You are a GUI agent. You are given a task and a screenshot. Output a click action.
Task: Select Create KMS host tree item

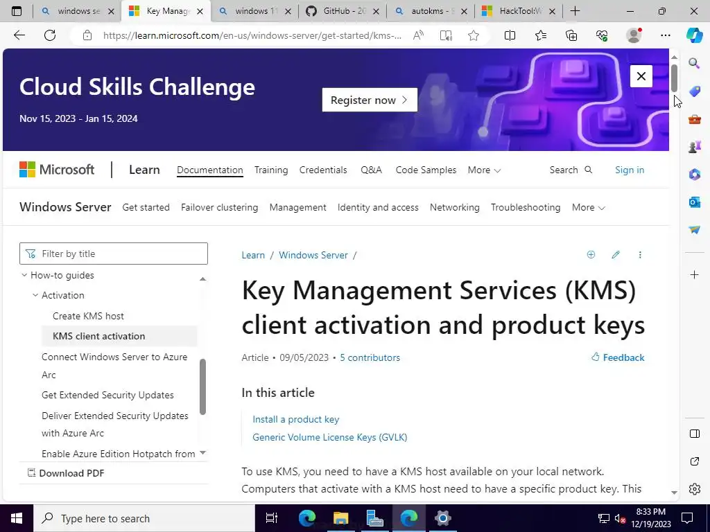click(88, 316)
